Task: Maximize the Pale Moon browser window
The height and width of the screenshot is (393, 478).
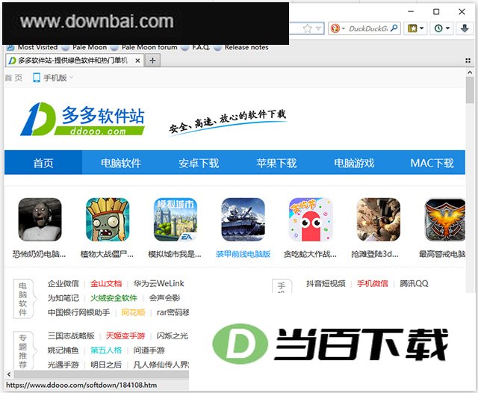Action: tap(436, 12)
